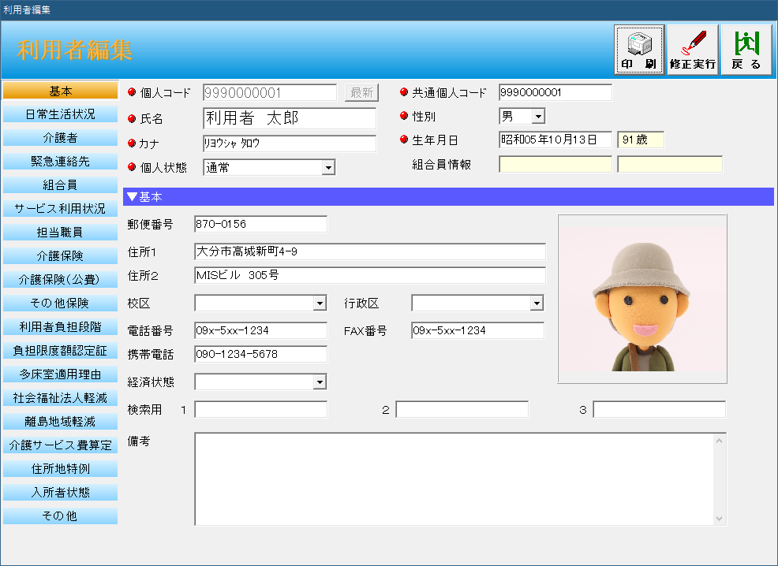Viewport: 778px width, 566px height.
Task: Click the 最新 button
Action: [361, 93]
